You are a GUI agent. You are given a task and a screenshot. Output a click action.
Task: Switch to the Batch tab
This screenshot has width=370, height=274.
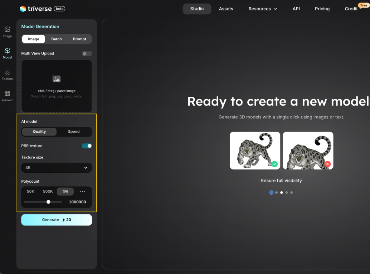[57, 39]
